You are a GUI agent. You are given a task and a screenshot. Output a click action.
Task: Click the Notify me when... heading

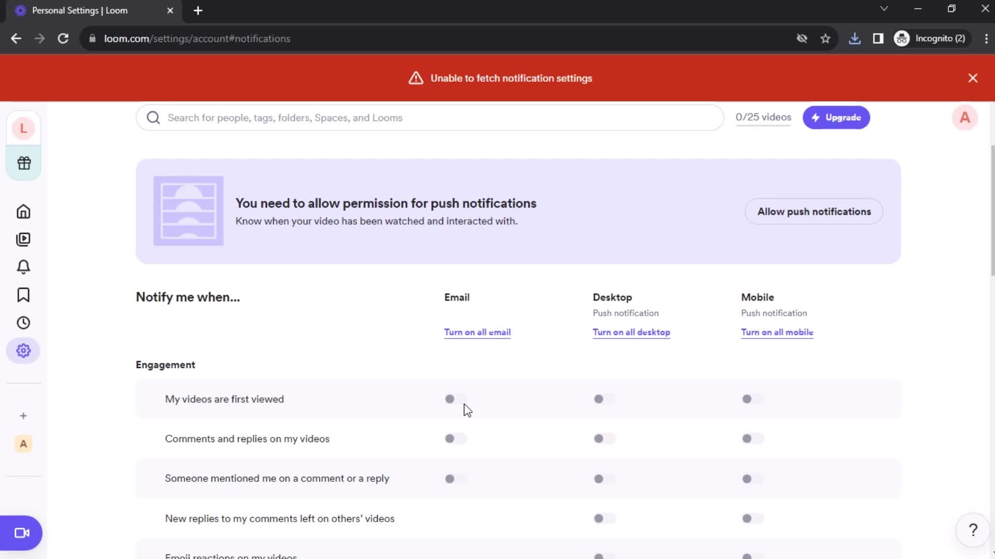coord(188,297)
